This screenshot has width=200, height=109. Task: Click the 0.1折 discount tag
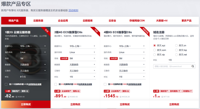pos(156,91)
